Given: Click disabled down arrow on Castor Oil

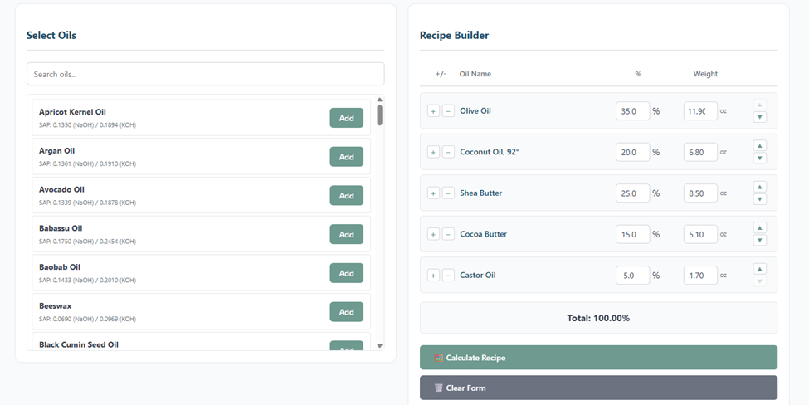Looking at the screenshot, I should point(759,281).
